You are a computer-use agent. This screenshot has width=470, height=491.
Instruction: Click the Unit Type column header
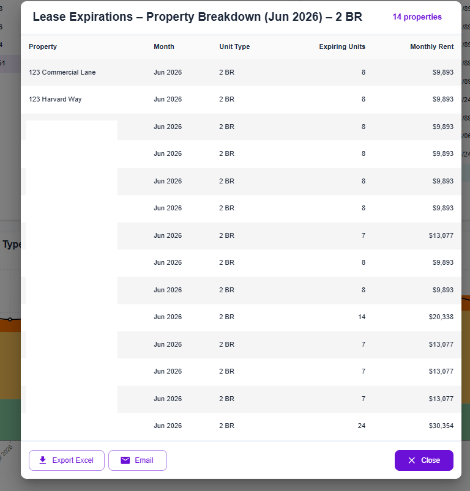[234, 46]
